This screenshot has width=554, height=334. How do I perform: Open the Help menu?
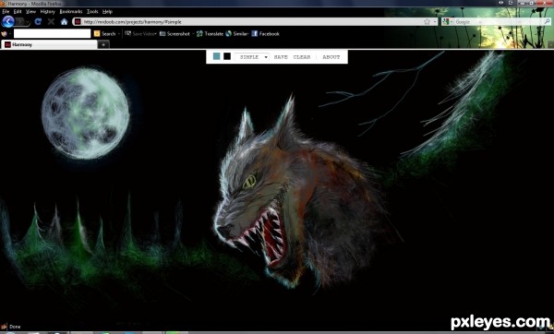107,11
